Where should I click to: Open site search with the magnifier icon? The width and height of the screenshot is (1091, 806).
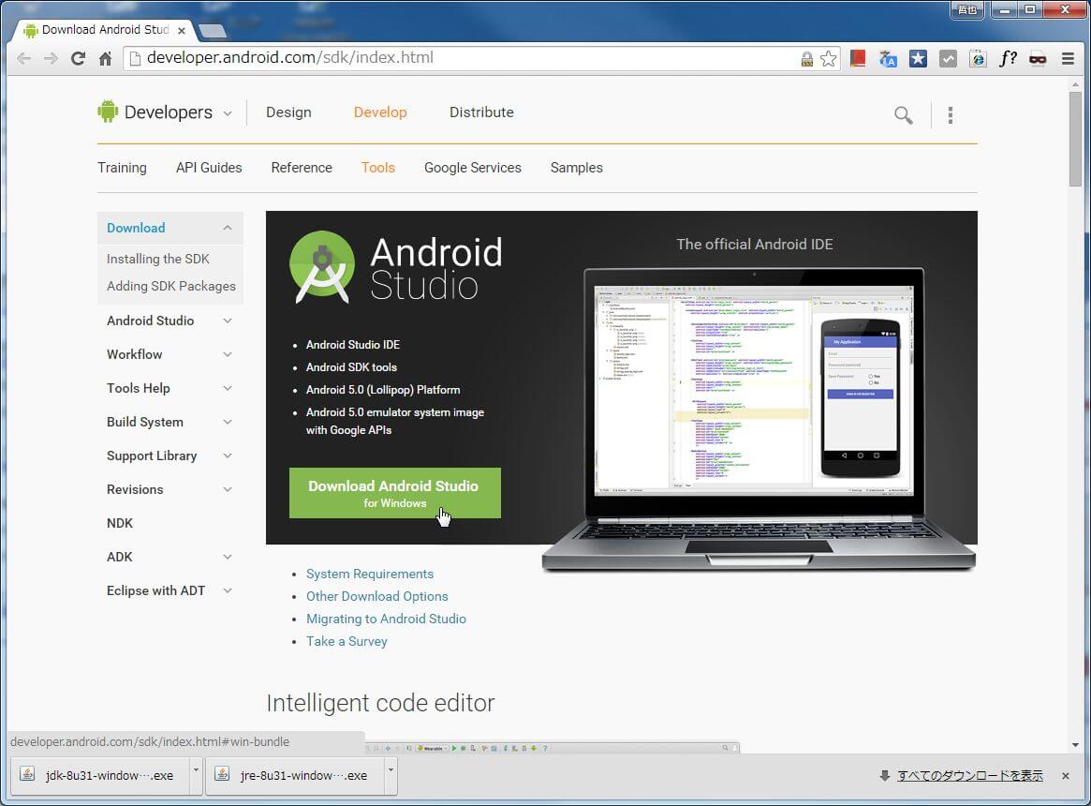pos(903,115)
